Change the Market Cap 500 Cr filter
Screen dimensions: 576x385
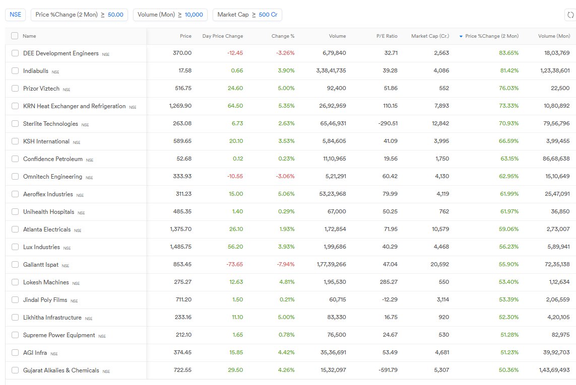pyautogui.click(x=247, y=15)
